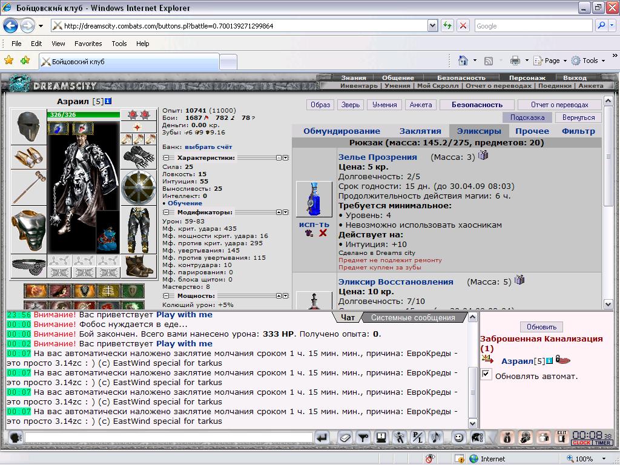The height and width of the screenshot is (465, 620).
Task: Click the equipped helmet slot
Action: click(28, 127)
